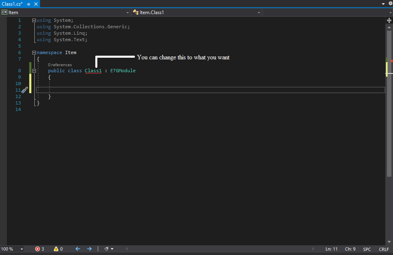The width and height of the screenshot is (393, 255).
Task: Navigate forward with right arrow
Action: pyautogui.click(x=89, y=249)
